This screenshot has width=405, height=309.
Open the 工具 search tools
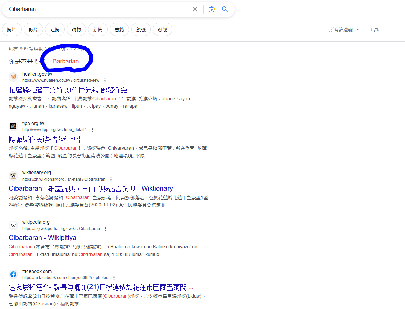[x=374, y=30]
